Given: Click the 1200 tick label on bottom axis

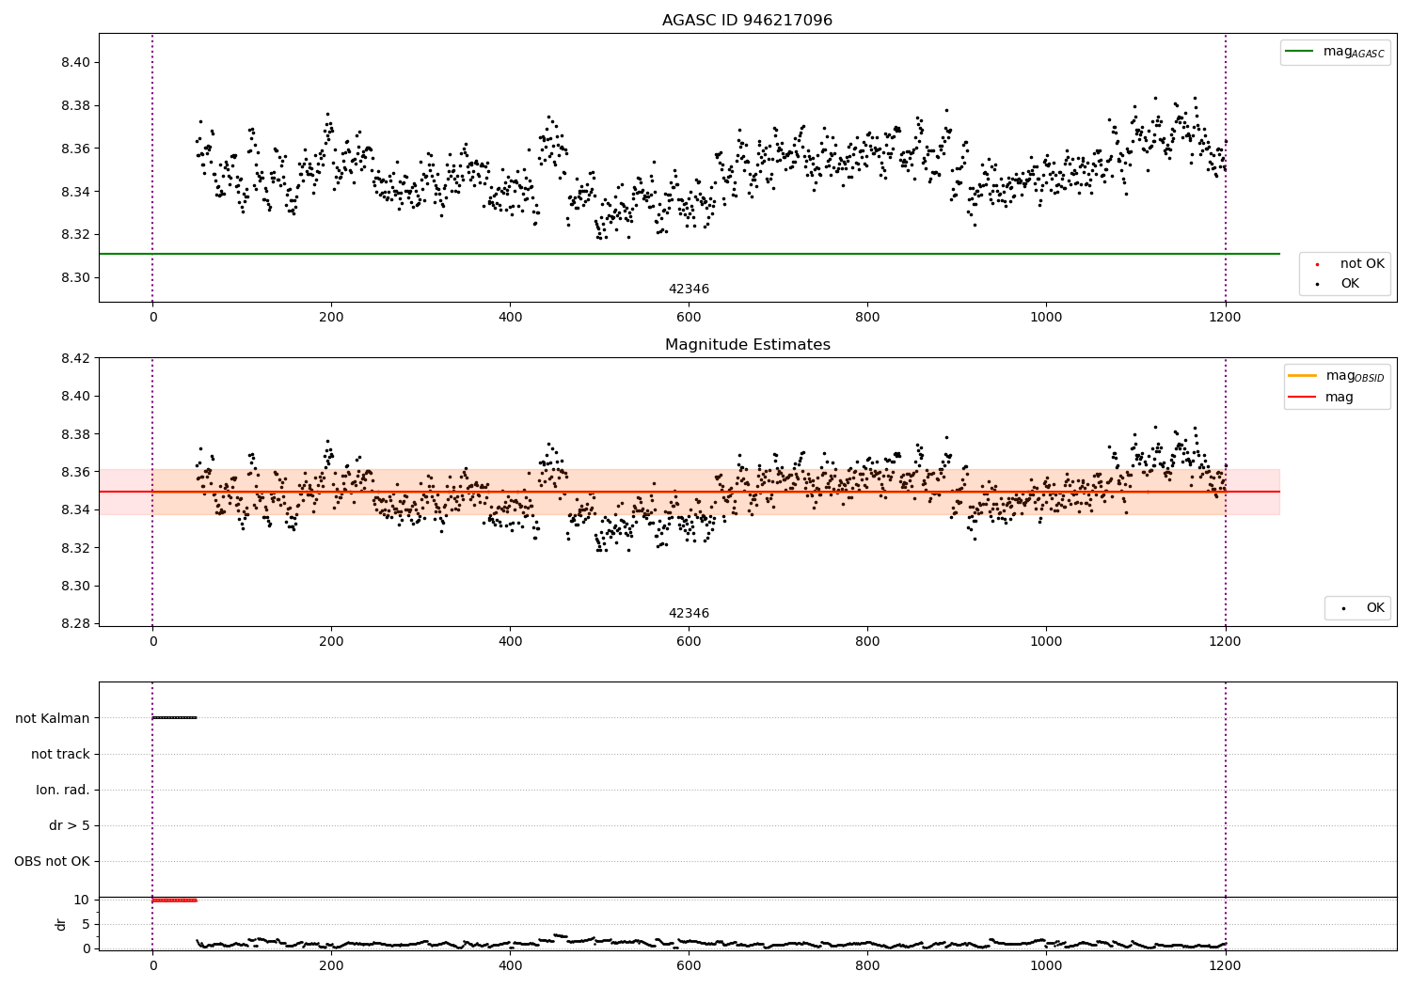Looking at the screenshot, I should click(x=1225, y=965).
